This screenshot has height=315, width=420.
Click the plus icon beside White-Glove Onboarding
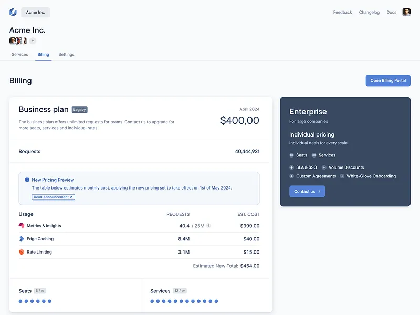(x=342, y=176)
